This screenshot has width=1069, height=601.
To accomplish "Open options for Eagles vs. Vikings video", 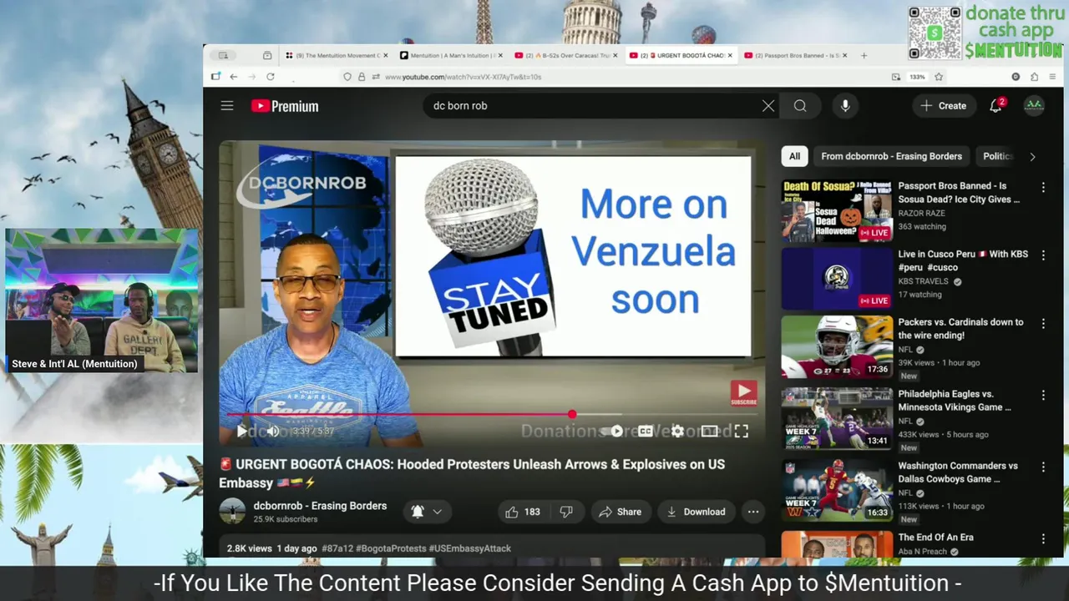I will [1042, 396].
